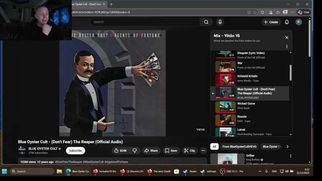Image resolution: width=322 pixels, height=181 pixels.
Task: Start voice search with the microphone icon
Action: coord(220,22)
